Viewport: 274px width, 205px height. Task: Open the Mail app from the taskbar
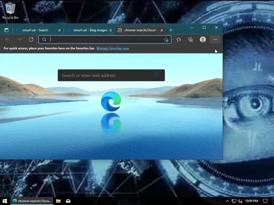[x=68, y=201]
